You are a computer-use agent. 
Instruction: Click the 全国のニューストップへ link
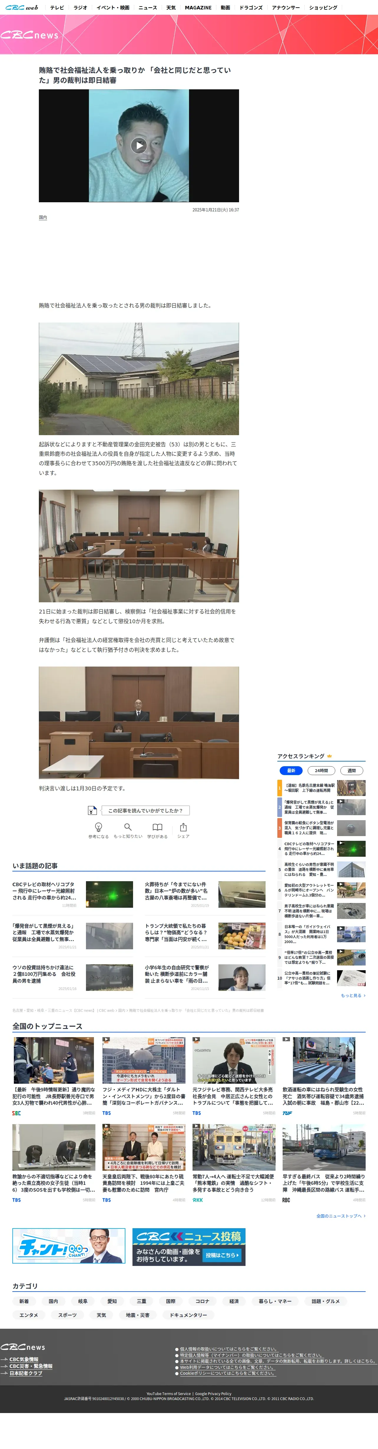pos(341,1216)
